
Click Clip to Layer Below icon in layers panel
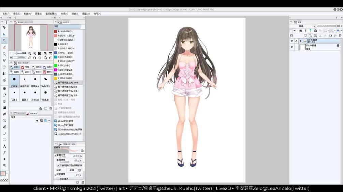(x=301, y=31)
